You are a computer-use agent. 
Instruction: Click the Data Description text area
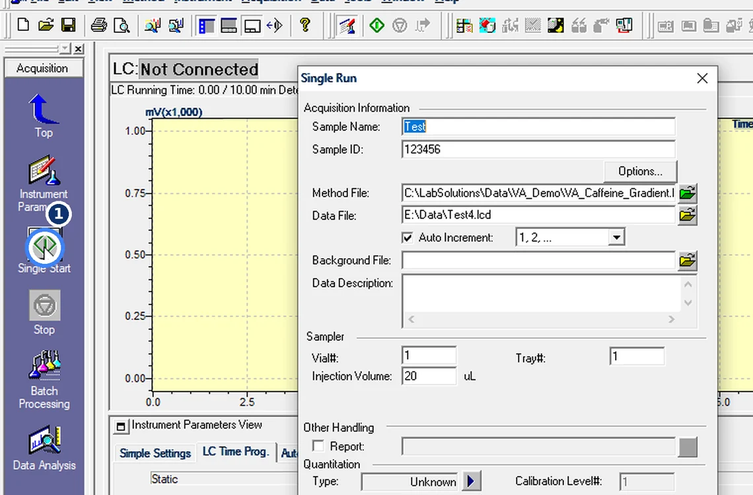point(541,293)
